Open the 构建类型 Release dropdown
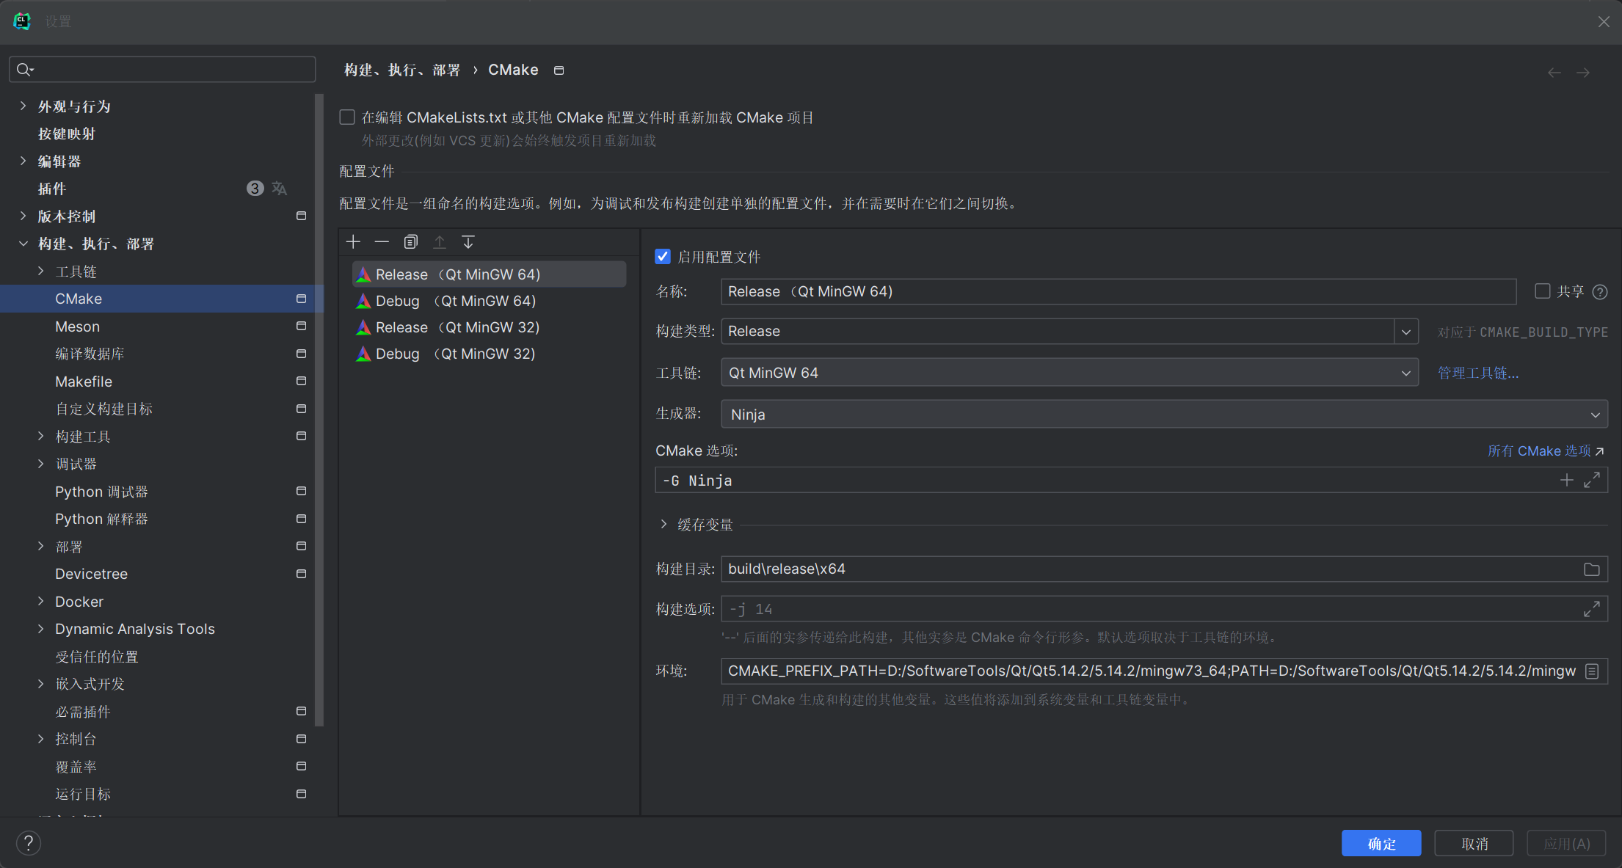1622x868 pixels. [x=1405, y=332]
